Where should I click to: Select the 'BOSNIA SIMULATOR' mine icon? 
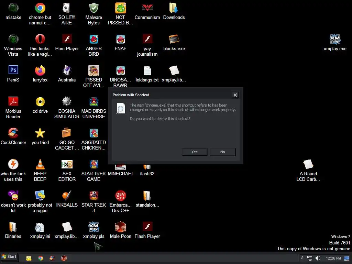tap(67, 108)
